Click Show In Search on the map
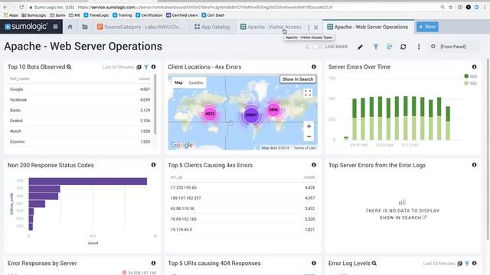The width and height of the screenshot is (490, 275). [x=298, y=79]
